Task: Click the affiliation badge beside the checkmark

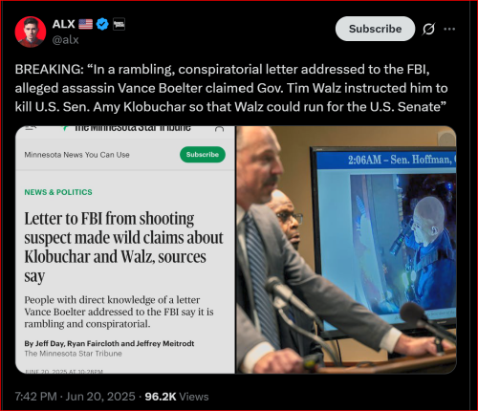Action: click(119, 24)
